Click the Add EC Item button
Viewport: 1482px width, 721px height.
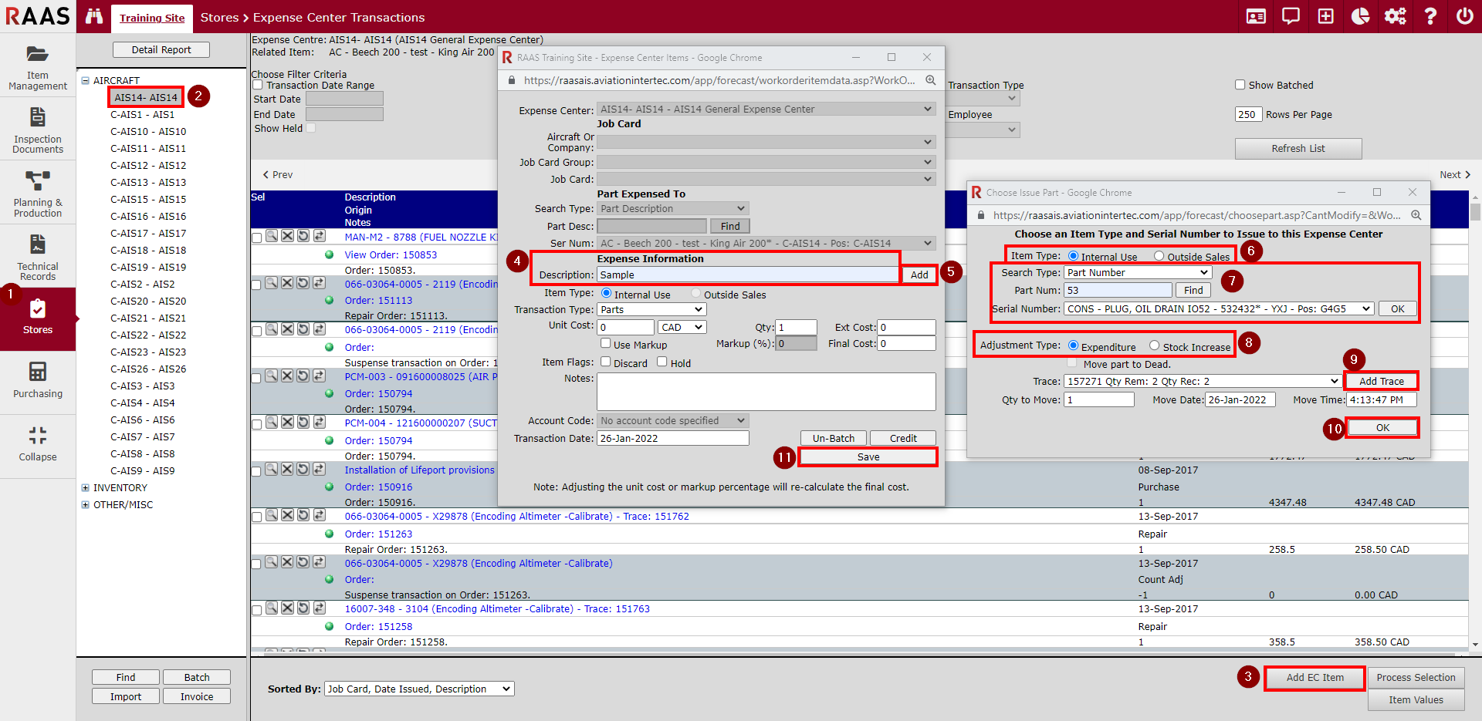1315,678
